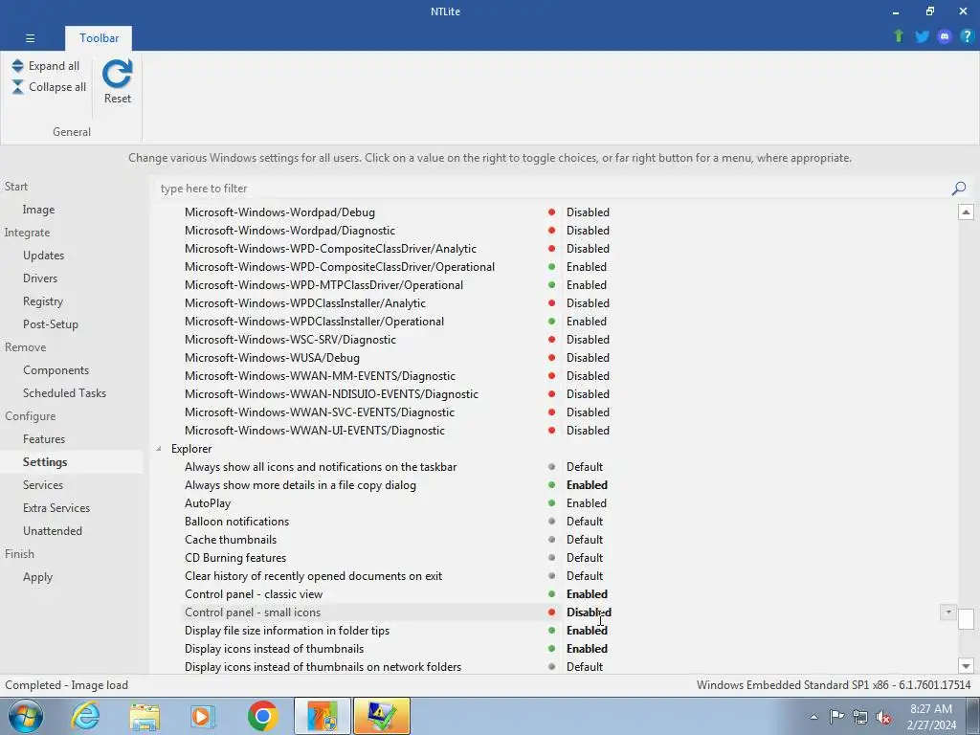980x735 pixels.
Task: Open the Windows Start orb
Action: pos(25,716)
